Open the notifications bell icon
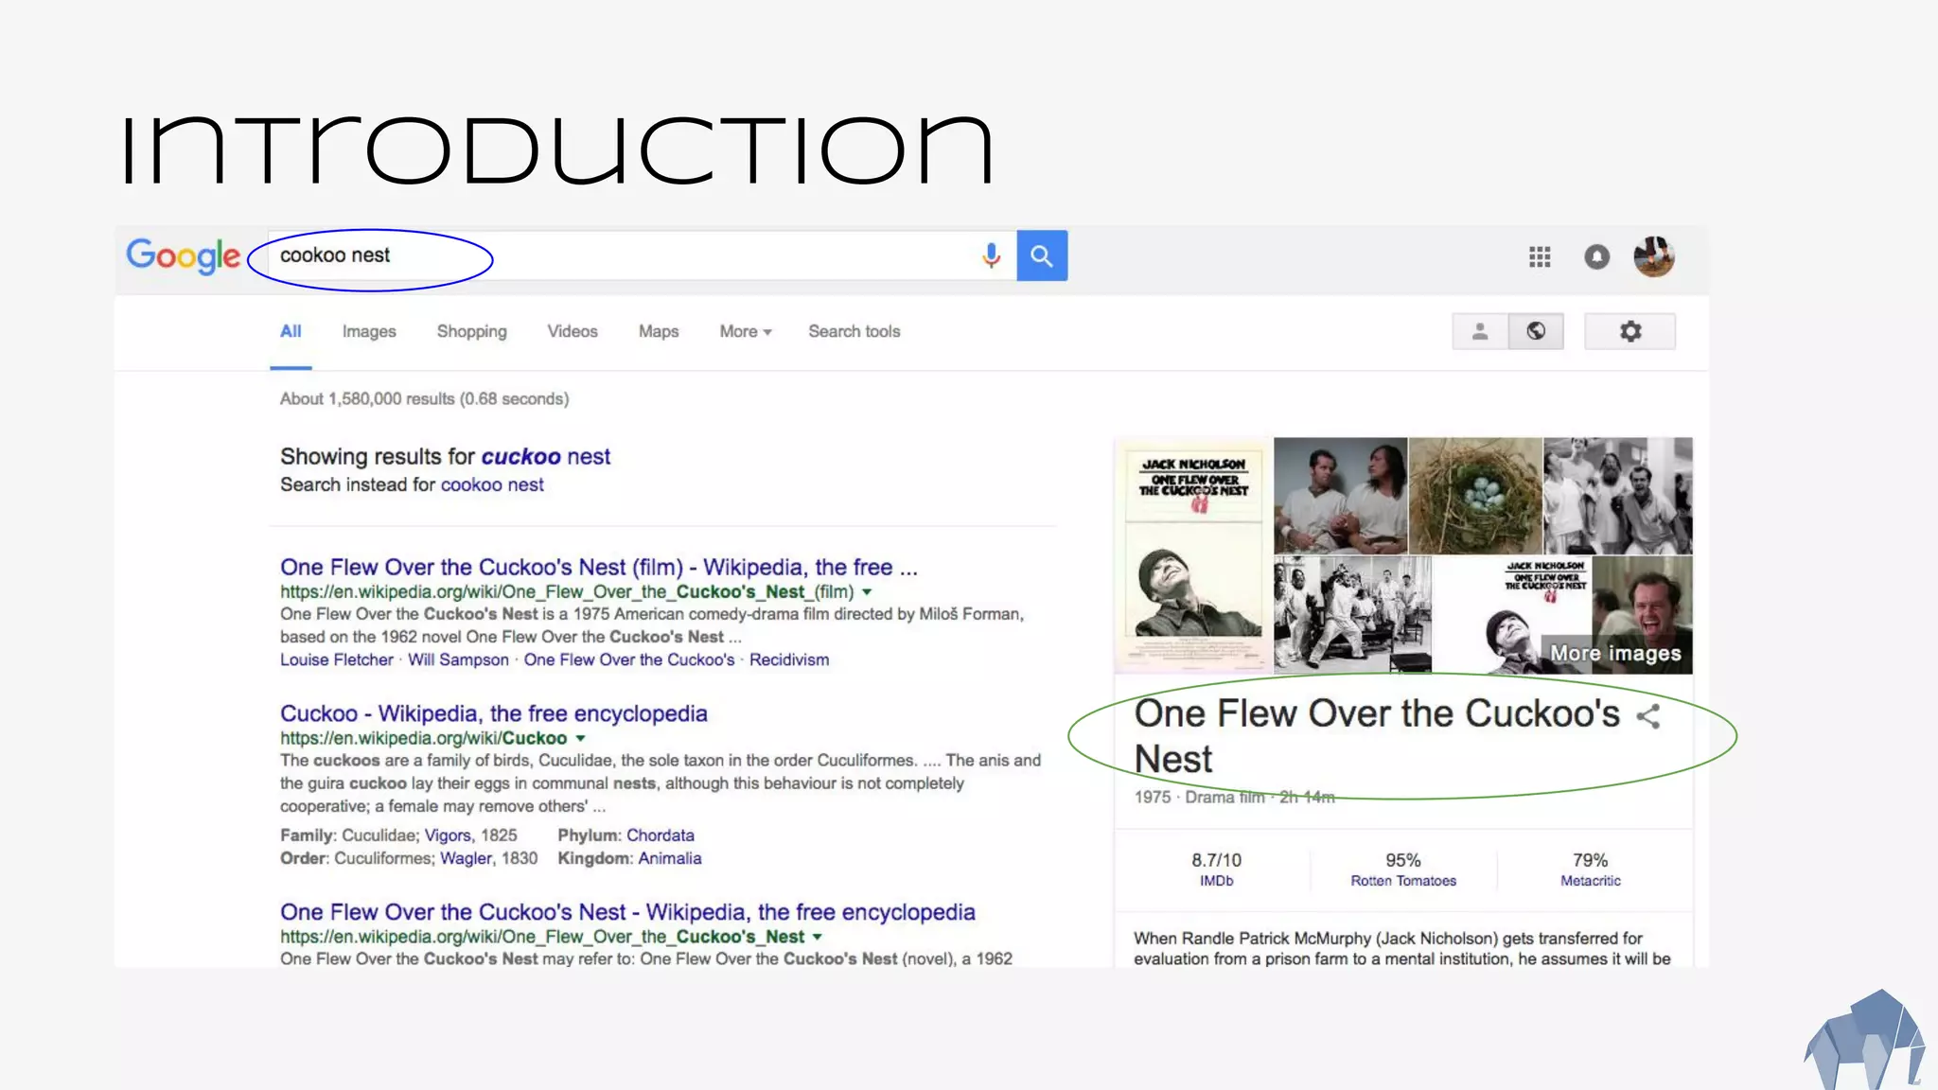 [1597, 256]
